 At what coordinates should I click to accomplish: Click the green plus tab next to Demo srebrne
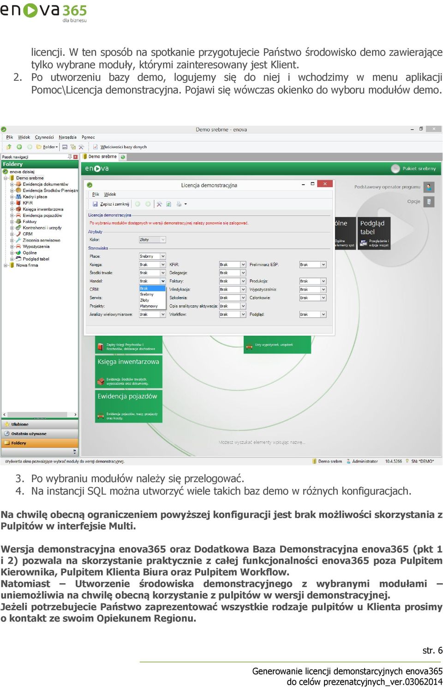(123, 157)
